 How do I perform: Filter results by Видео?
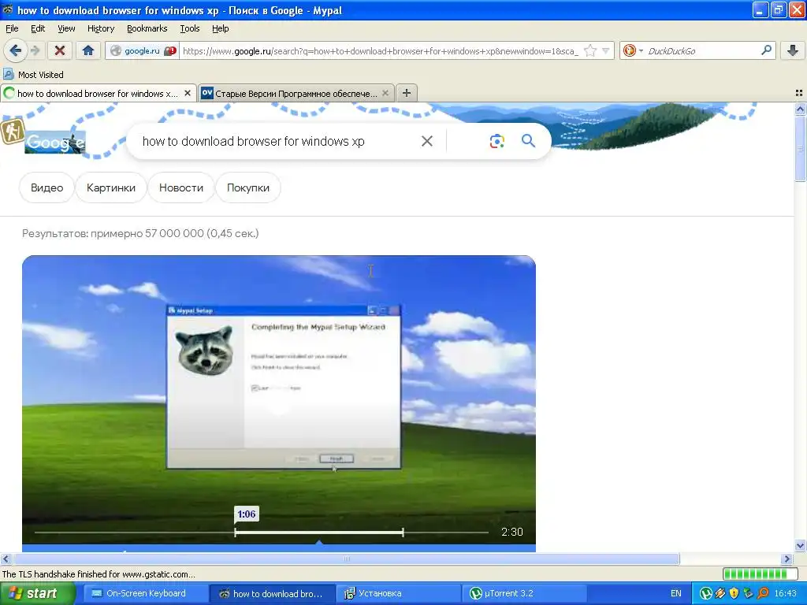(46, 187)
